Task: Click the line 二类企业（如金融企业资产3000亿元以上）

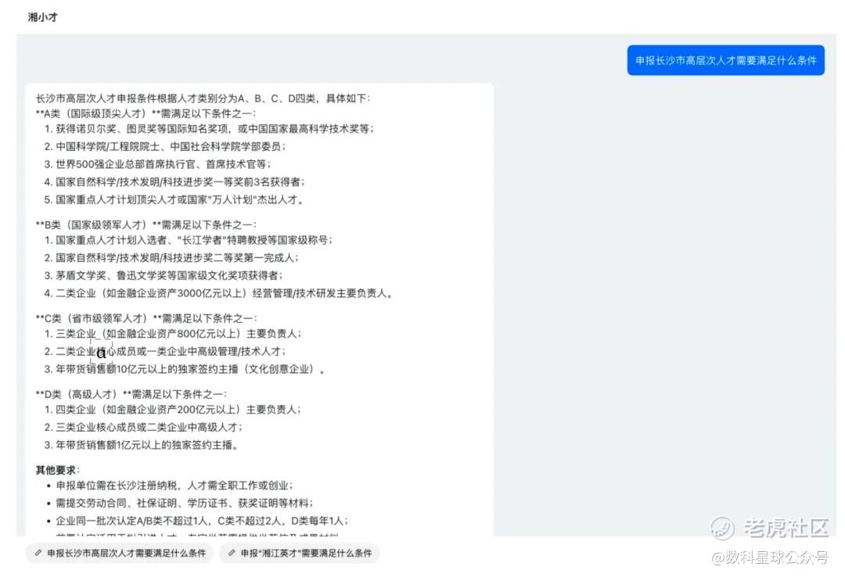Action: point(218,294)
